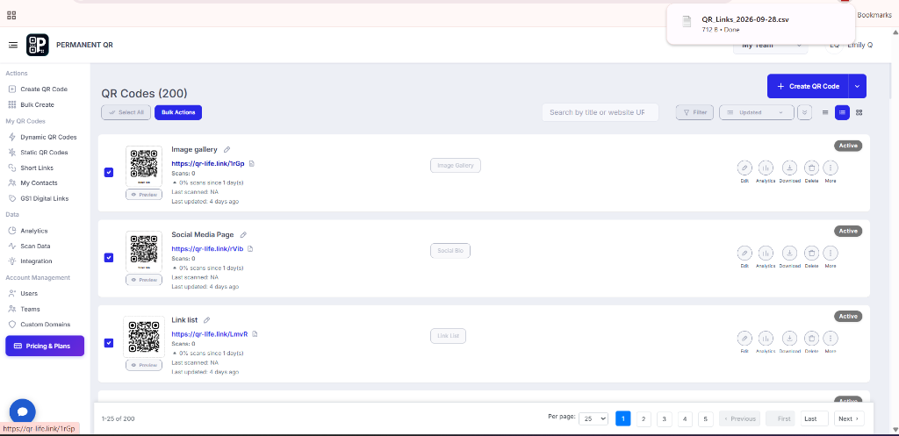Screen dimensions: 899x436
Task: Switch to detailed list view icon
Action: click(x=842, y=112)
